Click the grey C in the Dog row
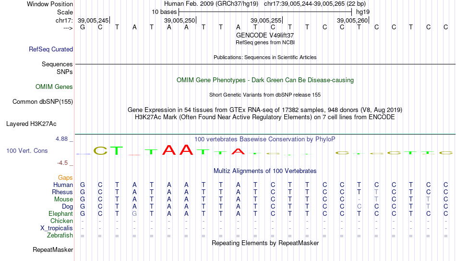456x261 pixels. pyautogui.click(x=359, y=206)
